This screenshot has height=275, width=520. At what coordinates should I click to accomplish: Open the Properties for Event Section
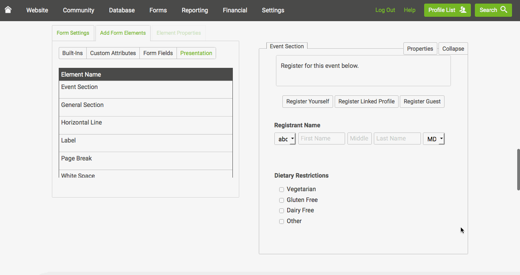(420, 48)
